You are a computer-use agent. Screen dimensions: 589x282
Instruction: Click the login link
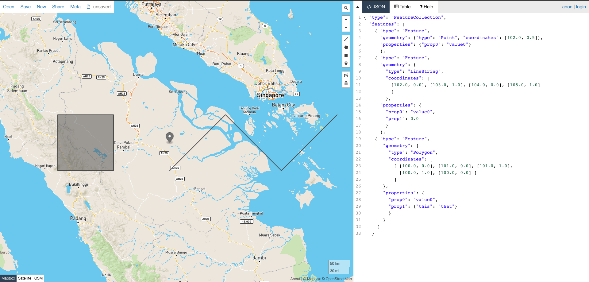click(581, 6)
